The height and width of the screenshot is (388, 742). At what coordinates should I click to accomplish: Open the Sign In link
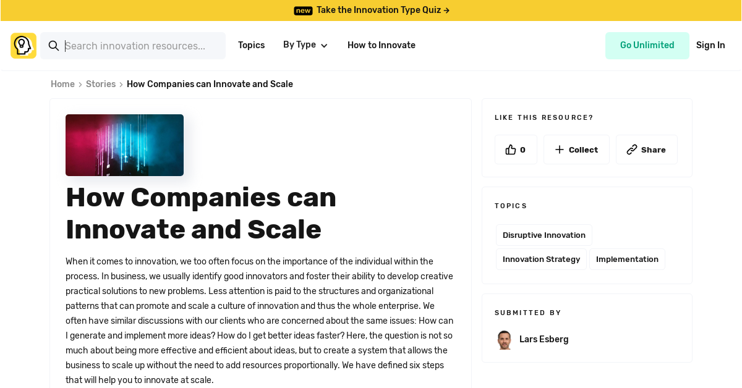[x=710, y=45]
